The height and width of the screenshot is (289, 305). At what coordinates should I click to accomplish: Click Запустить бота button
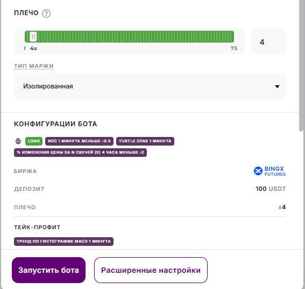point(48,270)
